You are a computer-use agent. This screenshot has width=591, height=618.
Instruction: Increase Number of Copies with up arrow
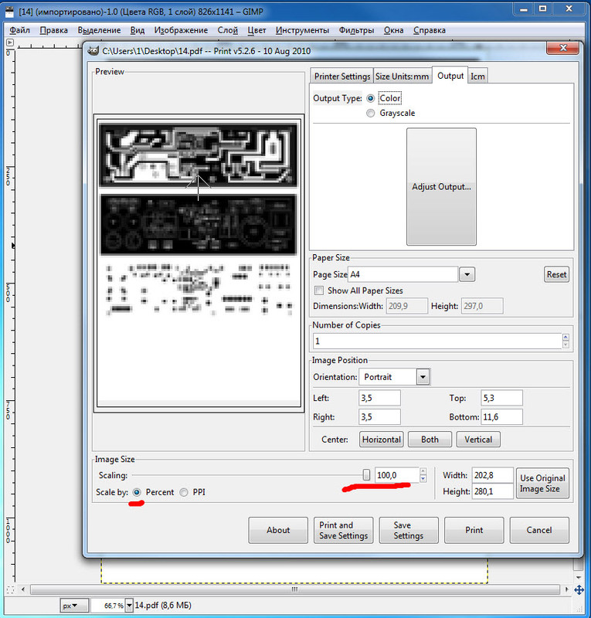click(566, 337)
